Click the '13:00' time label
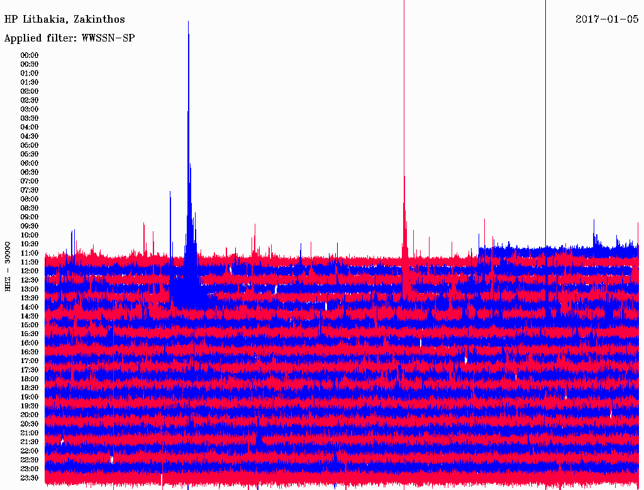The width and height of the screenshot is (644, 490). click(30, 290)
